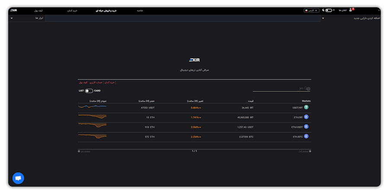
Task: Click the price 1,257.43 USDT
Action: (246, 127)
